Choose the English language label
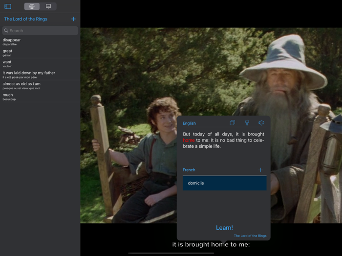Screen dimensions: 342x256 (189, 123)
